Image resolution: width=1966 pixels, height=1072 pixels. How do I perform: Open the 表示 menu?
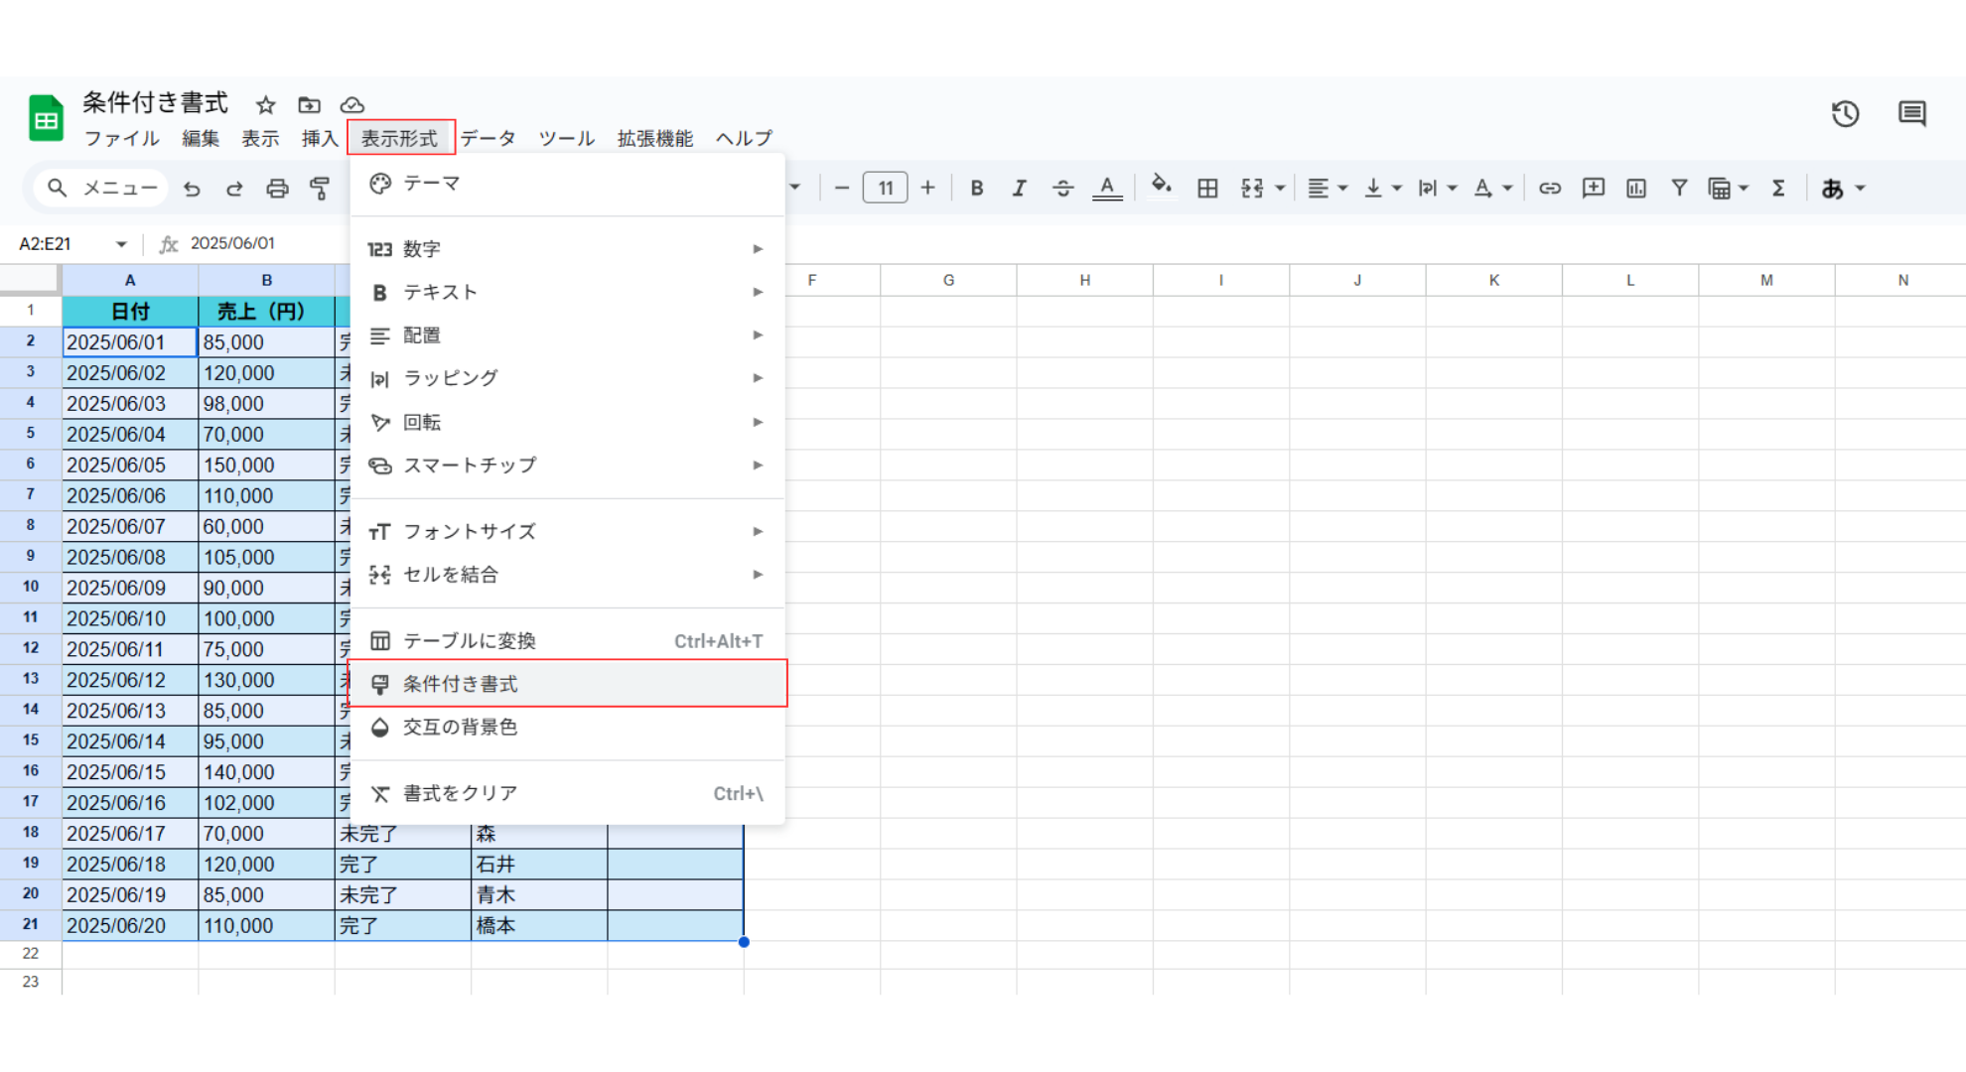tap(260, 138)
